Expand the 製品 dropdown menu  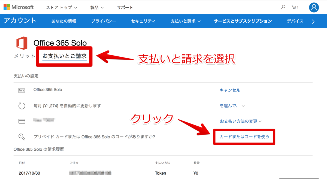click(97, 7)
